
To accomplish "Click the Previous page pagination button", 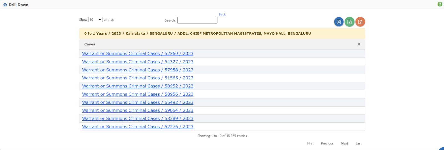I will [x=327, y=143].
